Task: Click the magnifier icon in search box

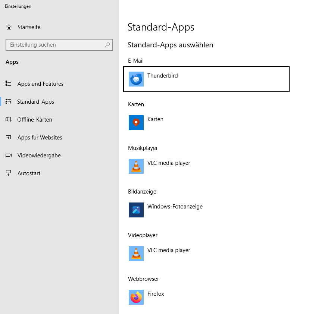Action: click(x=107, y=45)
